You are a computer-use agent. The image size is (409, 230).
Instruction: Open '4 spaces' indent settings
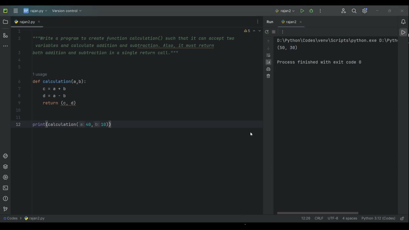[x=350, y=218]
